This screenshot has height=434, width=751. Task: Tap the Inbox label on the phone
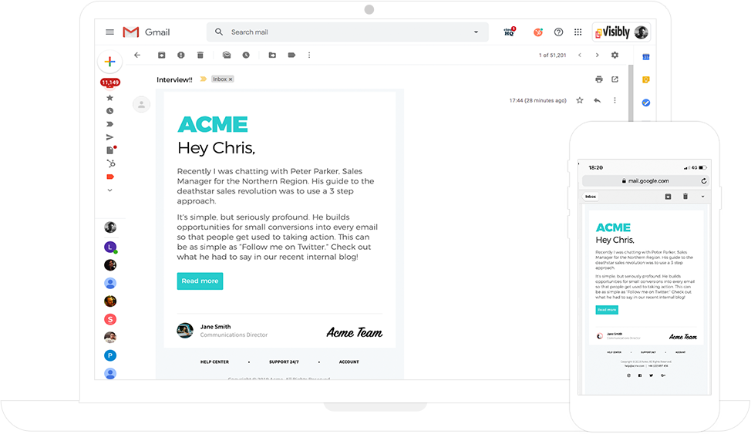coord(591,197)
